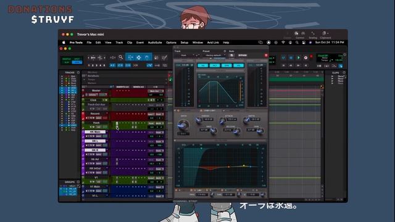This screenshot has height=222, width=395.
Task: Toggle the plug-in BYPASS button
Action: (243, 55)
